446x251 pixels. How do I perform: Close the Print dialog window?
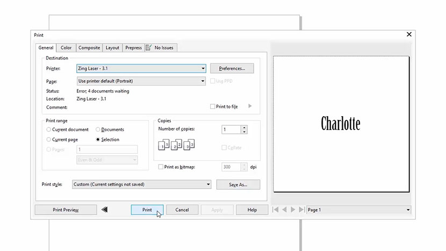tap(409, 34)
